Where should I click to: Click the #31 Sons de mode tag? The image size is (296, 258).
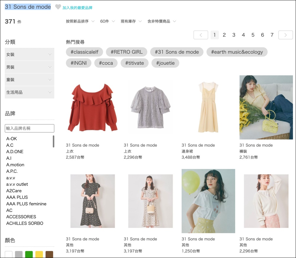point(177,52)
